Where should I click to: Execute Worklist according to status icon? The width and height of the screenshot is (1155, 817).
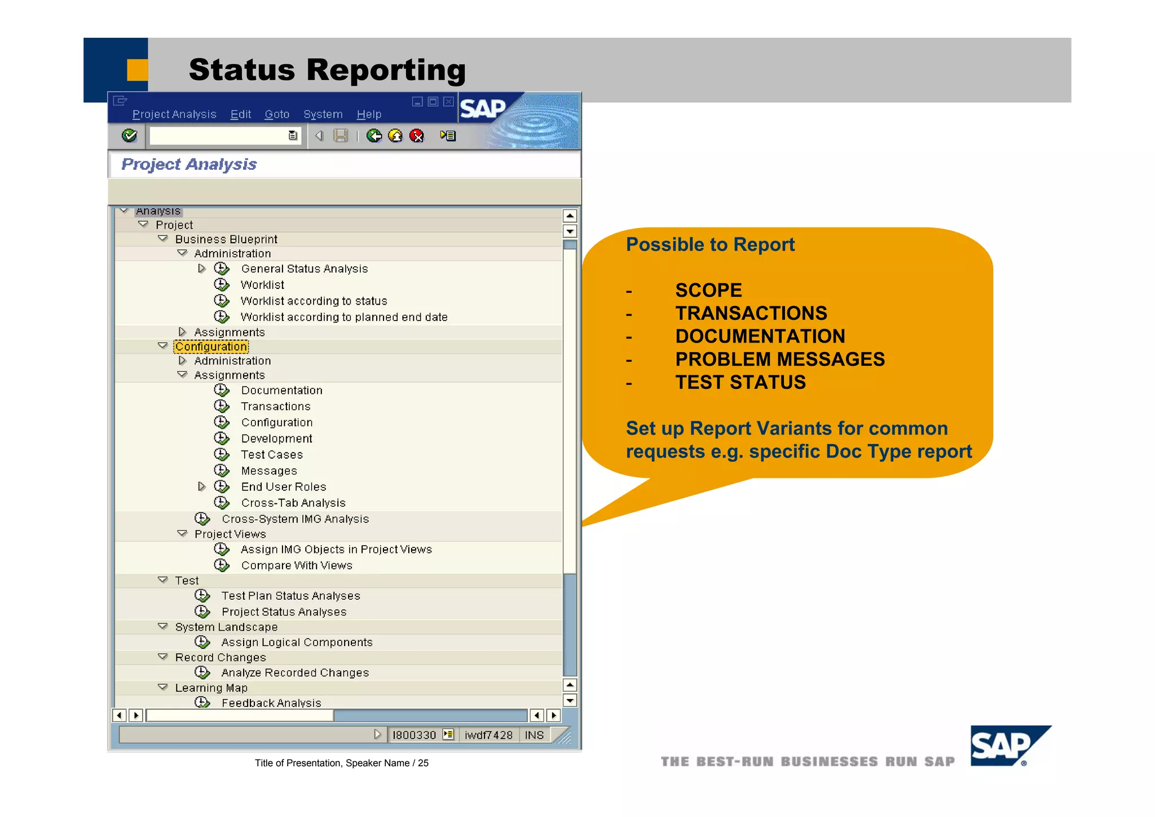(x=222, y=301)
